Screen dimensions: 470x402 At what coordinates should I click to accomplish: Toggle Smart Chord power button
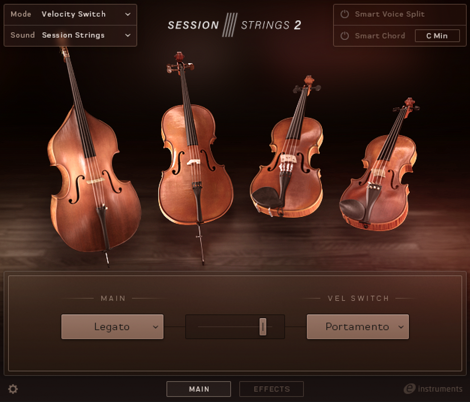[345, 36]
